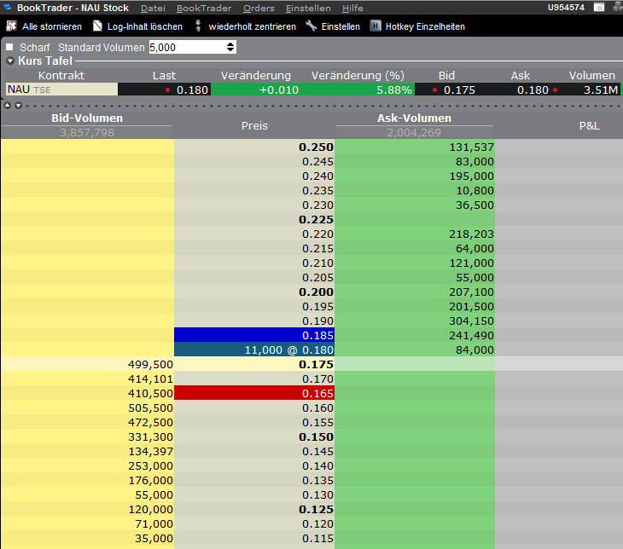Open the Hilfe menu
Viewport: 623px width, 549px height.
pyautogui.click(x=352, y=8)
